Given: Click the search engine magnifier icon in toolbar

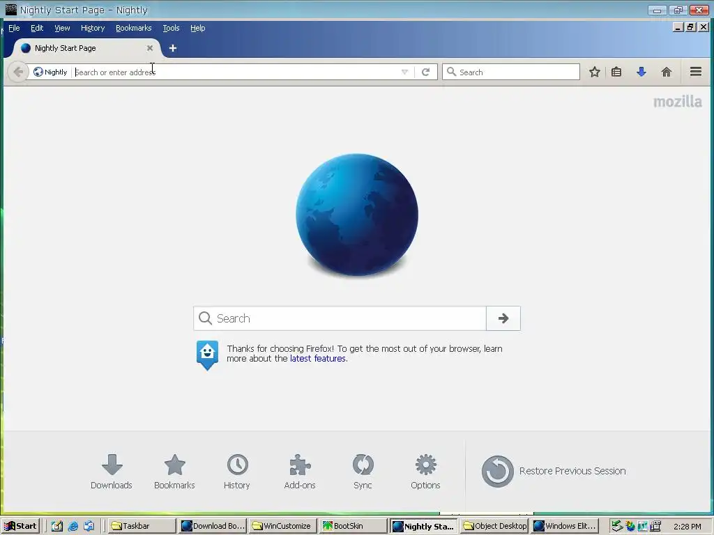Looking at the screenshot, I should 451,72.
